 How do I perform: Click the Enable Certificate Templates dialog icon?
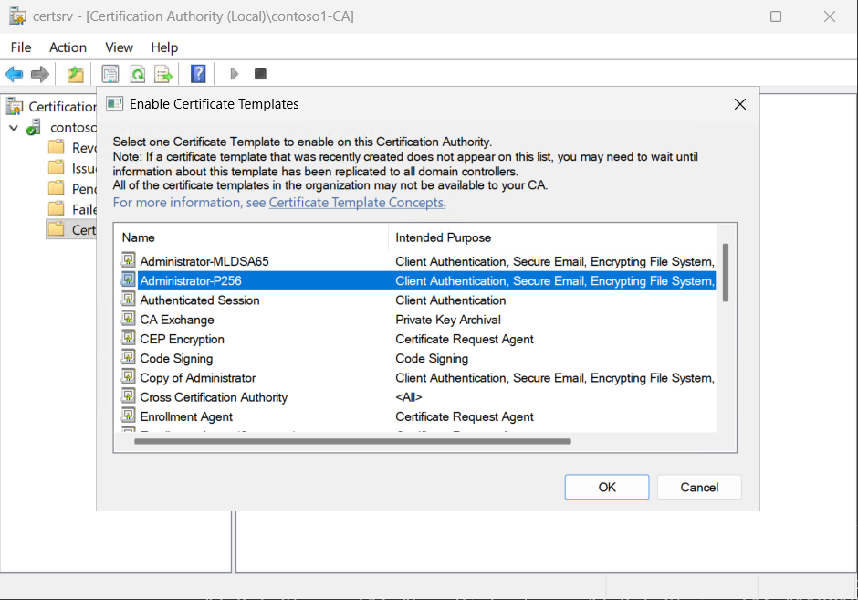pos(114,103)
